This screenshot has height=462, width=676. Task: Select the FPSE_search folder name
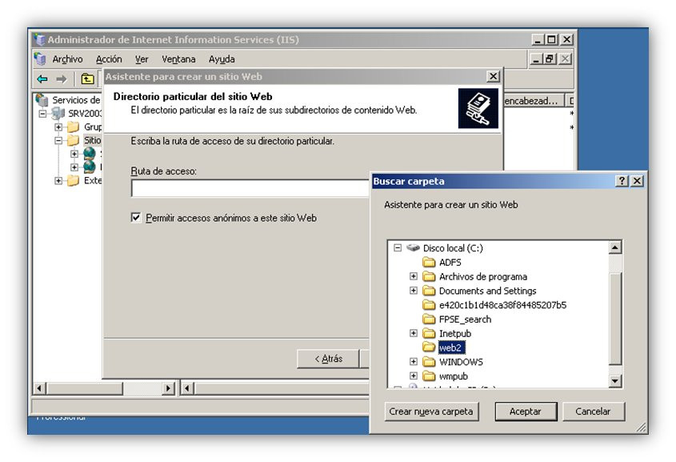(x=465, y=319)
